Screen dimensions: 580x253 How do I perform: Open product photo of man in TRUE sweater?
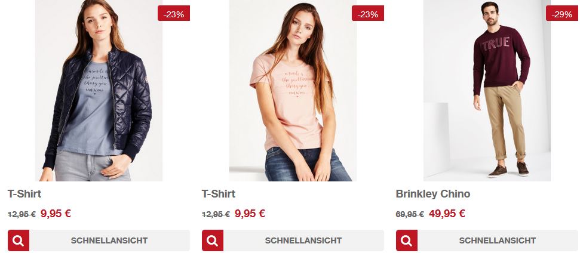coord(487,91)
